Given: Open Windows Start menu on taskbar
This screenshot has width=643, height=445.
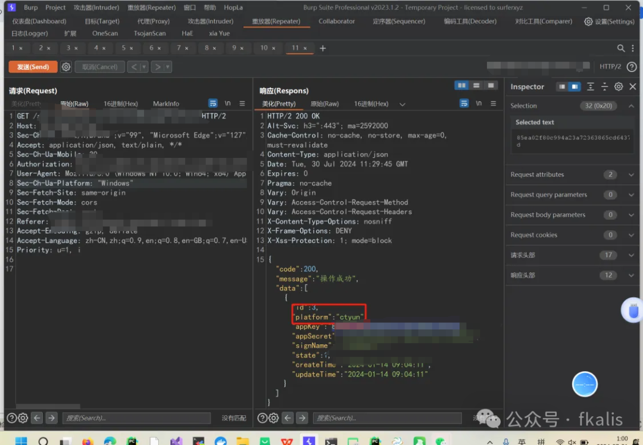Looking at the screenshot, I should [x=21, y=441].
